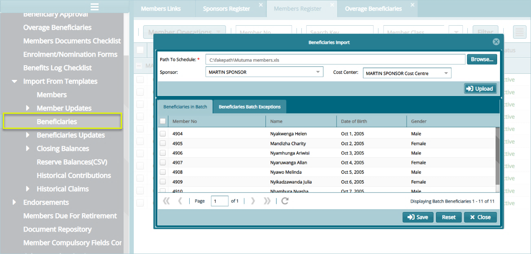This screenshot has width=531, height=254.
Task: Save the imported beneficiaries
Action: [418, 217]
